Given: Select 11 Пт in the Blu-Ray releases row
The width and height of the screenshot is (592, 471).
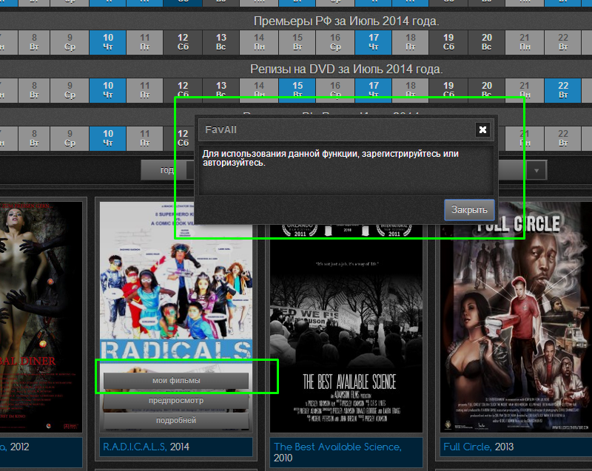Looking at the screenshot, I should 145,138.
